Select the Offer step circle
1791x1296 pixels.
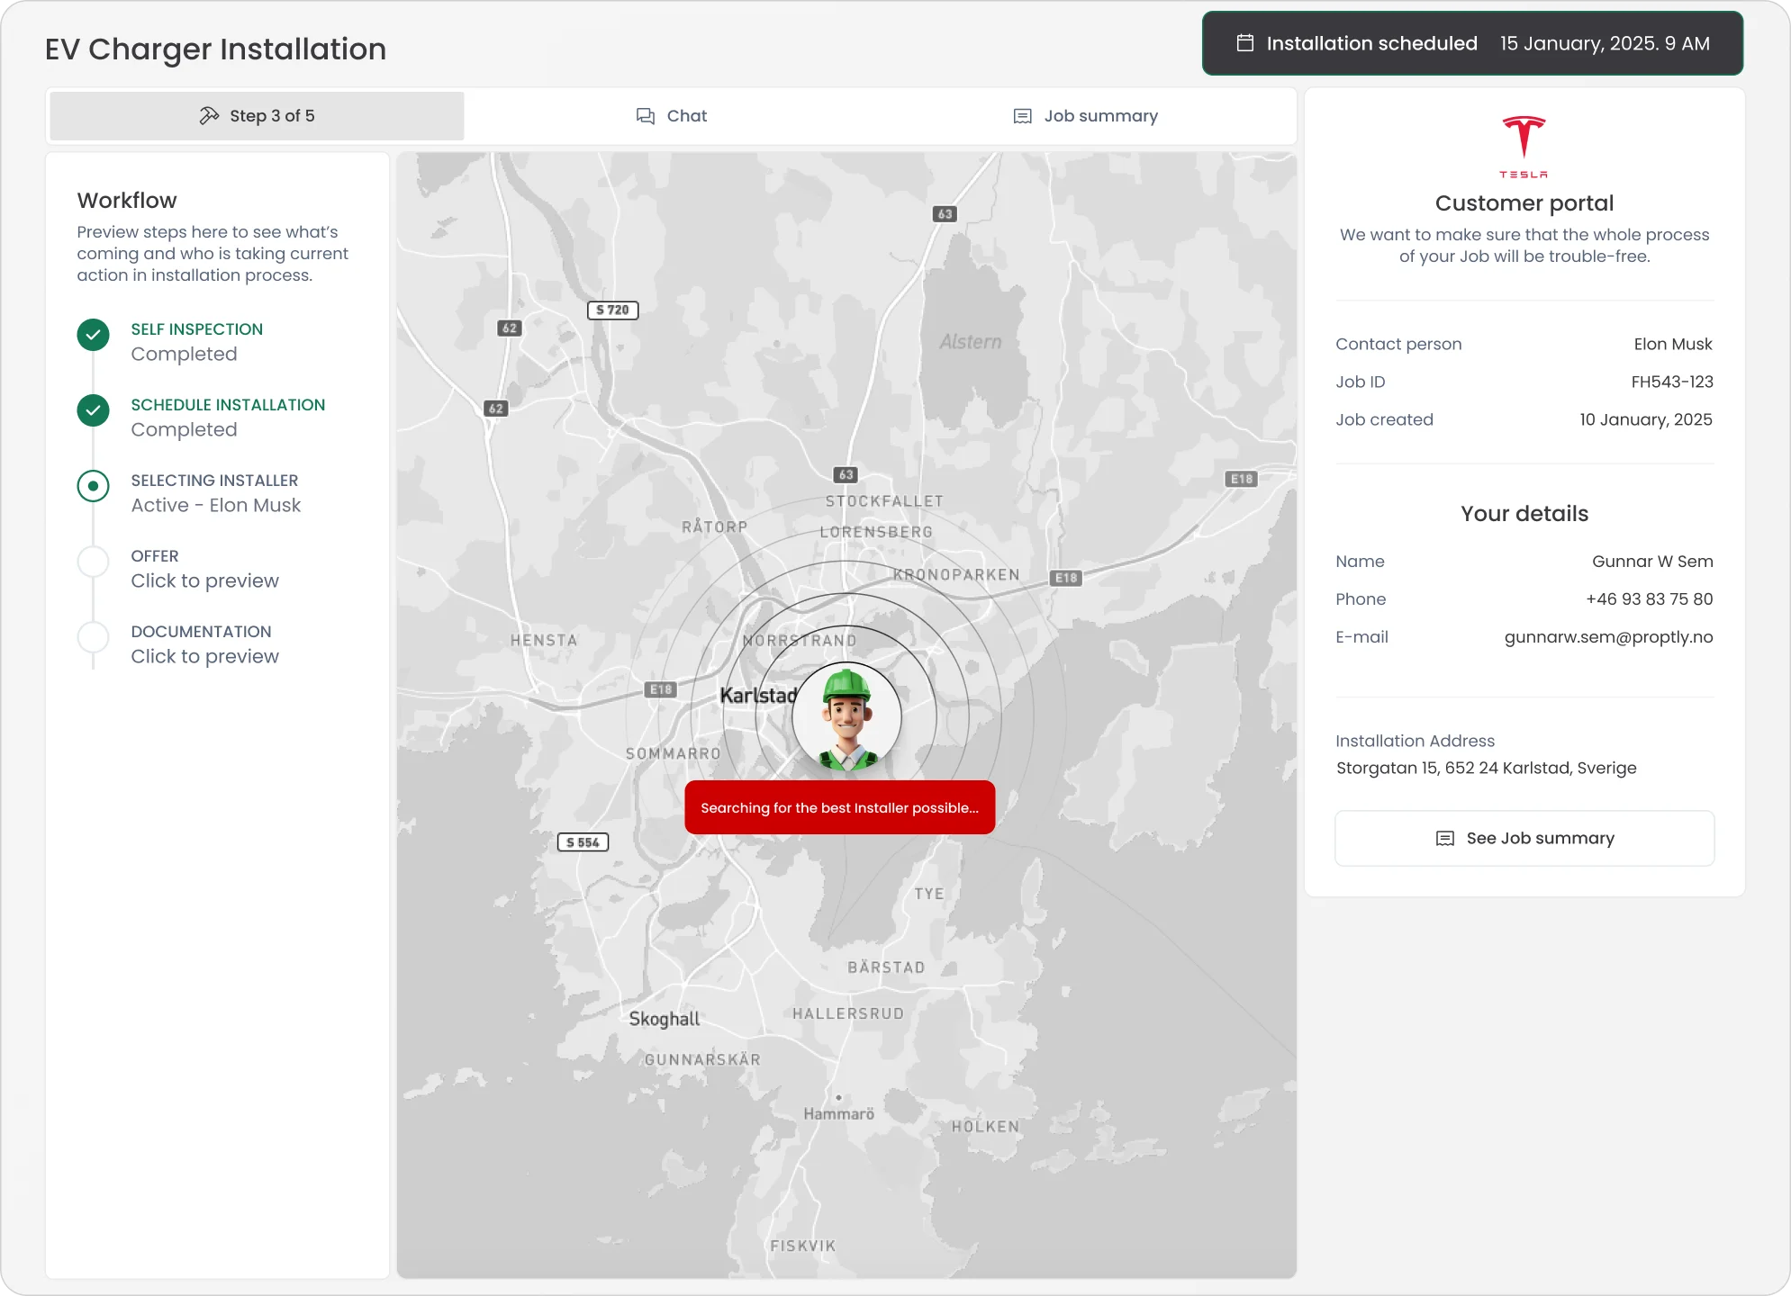pyautogui.click(x=93, y=562)
